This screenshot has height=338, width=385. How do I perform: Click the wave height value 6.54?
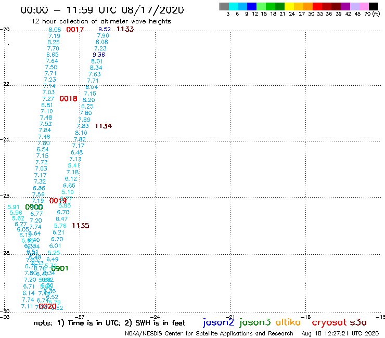pyautogui.click(x=43, y=149)
